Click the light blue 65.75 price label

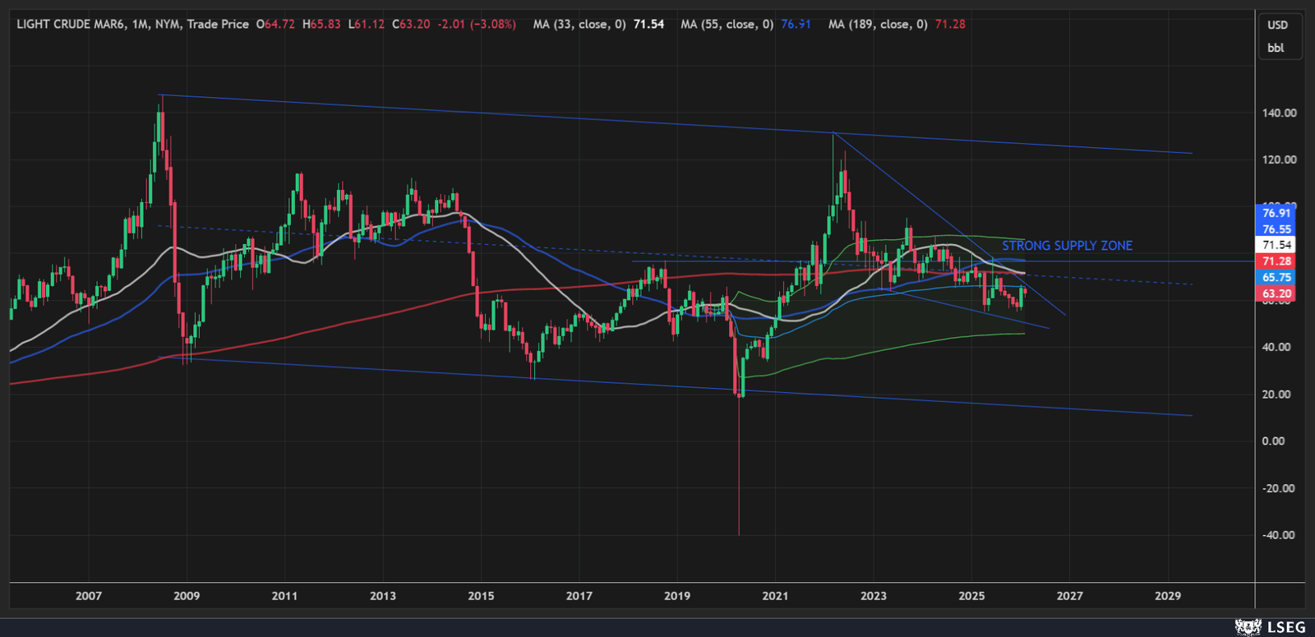(x=1276, y=278)
